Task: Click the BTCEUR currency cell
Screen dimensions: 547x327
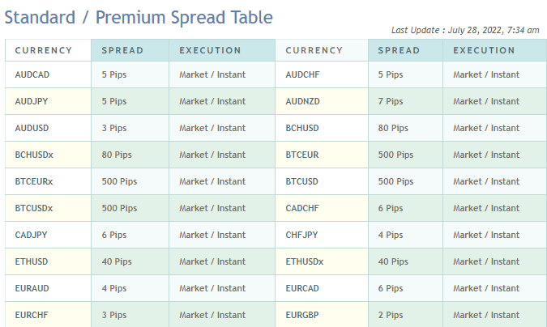Action: pyautogui.click(x=322, y=155)
